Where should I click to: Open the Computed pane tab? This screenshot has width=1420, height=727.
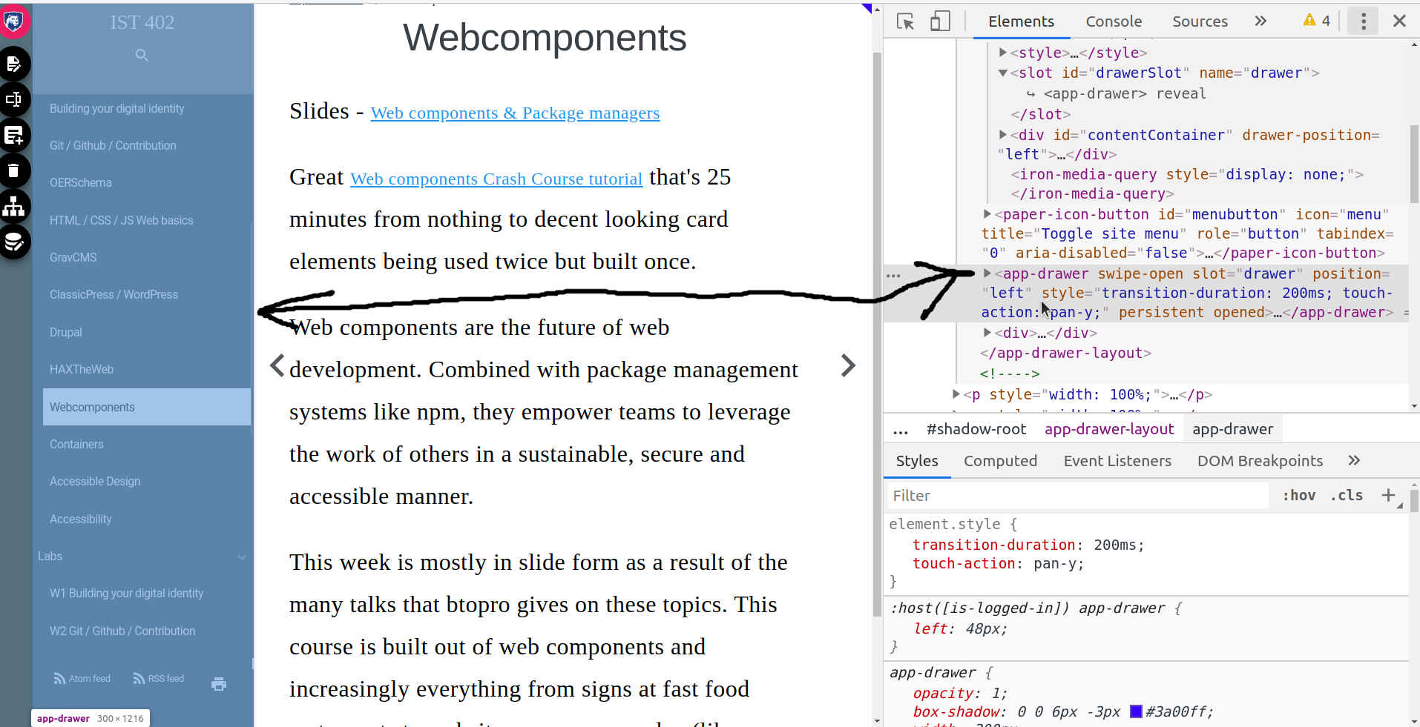pyautogui.click(x=1000, y=461)
